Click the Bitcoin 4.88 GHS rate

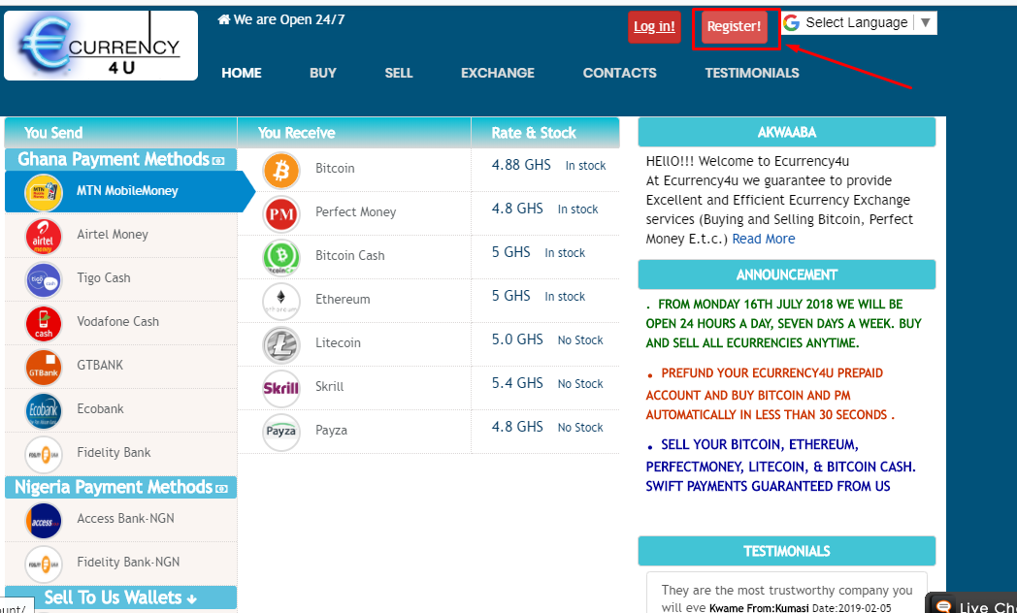tap(521, 165)
